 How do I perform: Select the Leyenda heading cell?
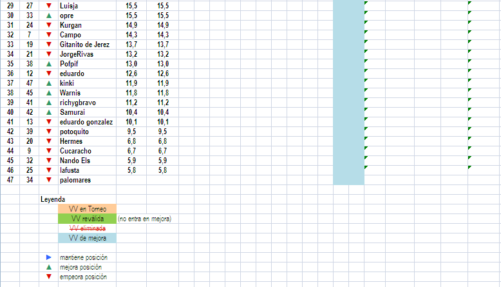(x=53, y=199)
